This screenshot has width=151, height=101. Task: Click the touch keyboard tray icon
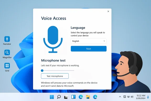pos(125,97)
